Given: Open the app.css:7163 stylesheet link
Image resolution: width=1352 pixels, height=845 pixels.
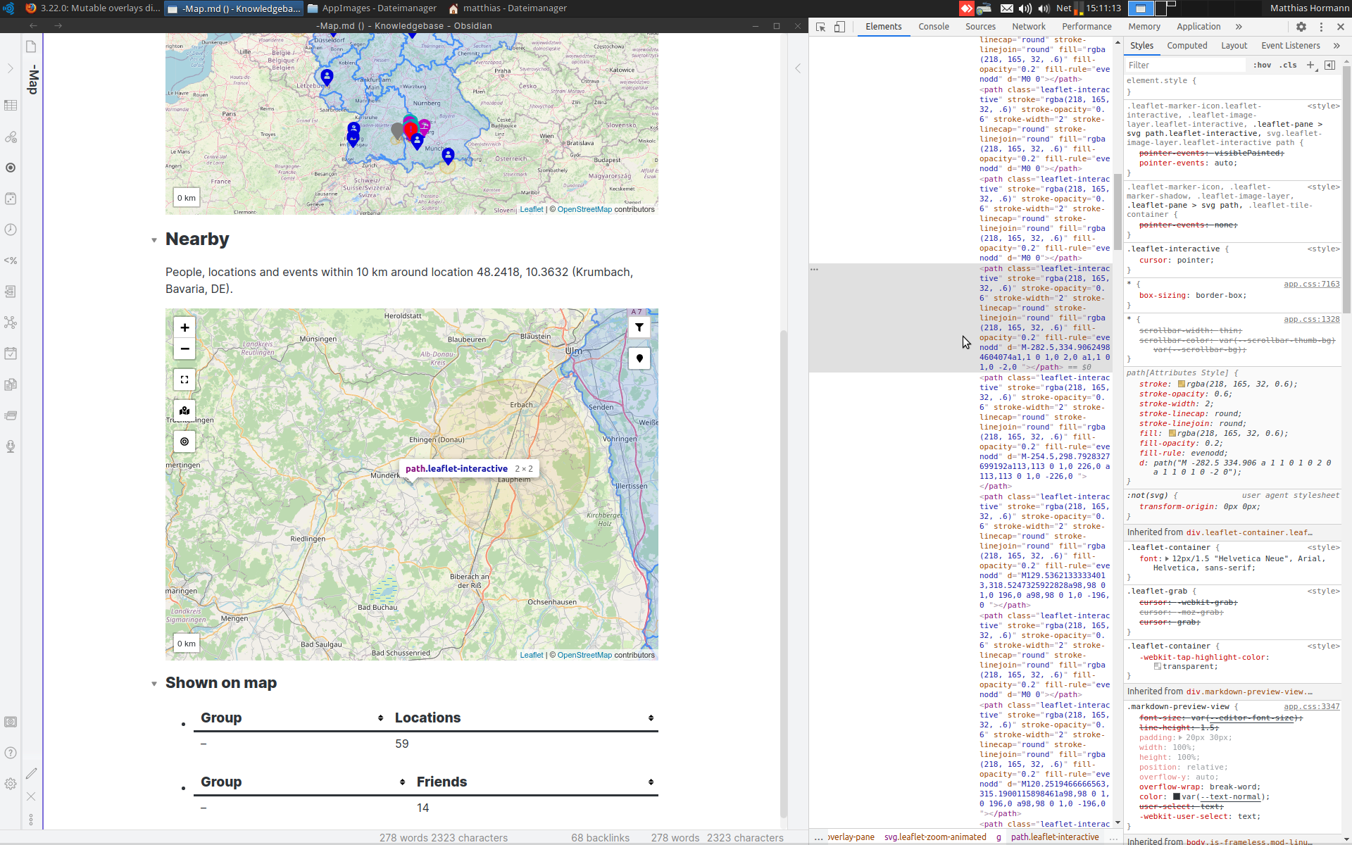Looking at the screenshot, I should pos(1310,284).
